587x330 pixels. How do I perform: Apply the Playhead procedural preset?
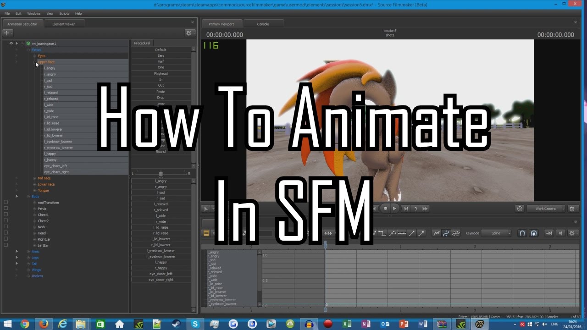tap(161, 73)
